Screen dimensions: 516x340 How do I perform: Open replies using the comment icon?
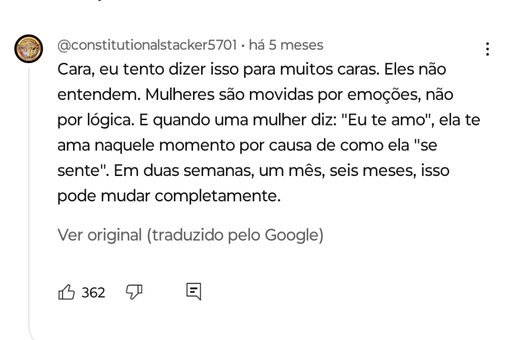[x=193, y=292]
